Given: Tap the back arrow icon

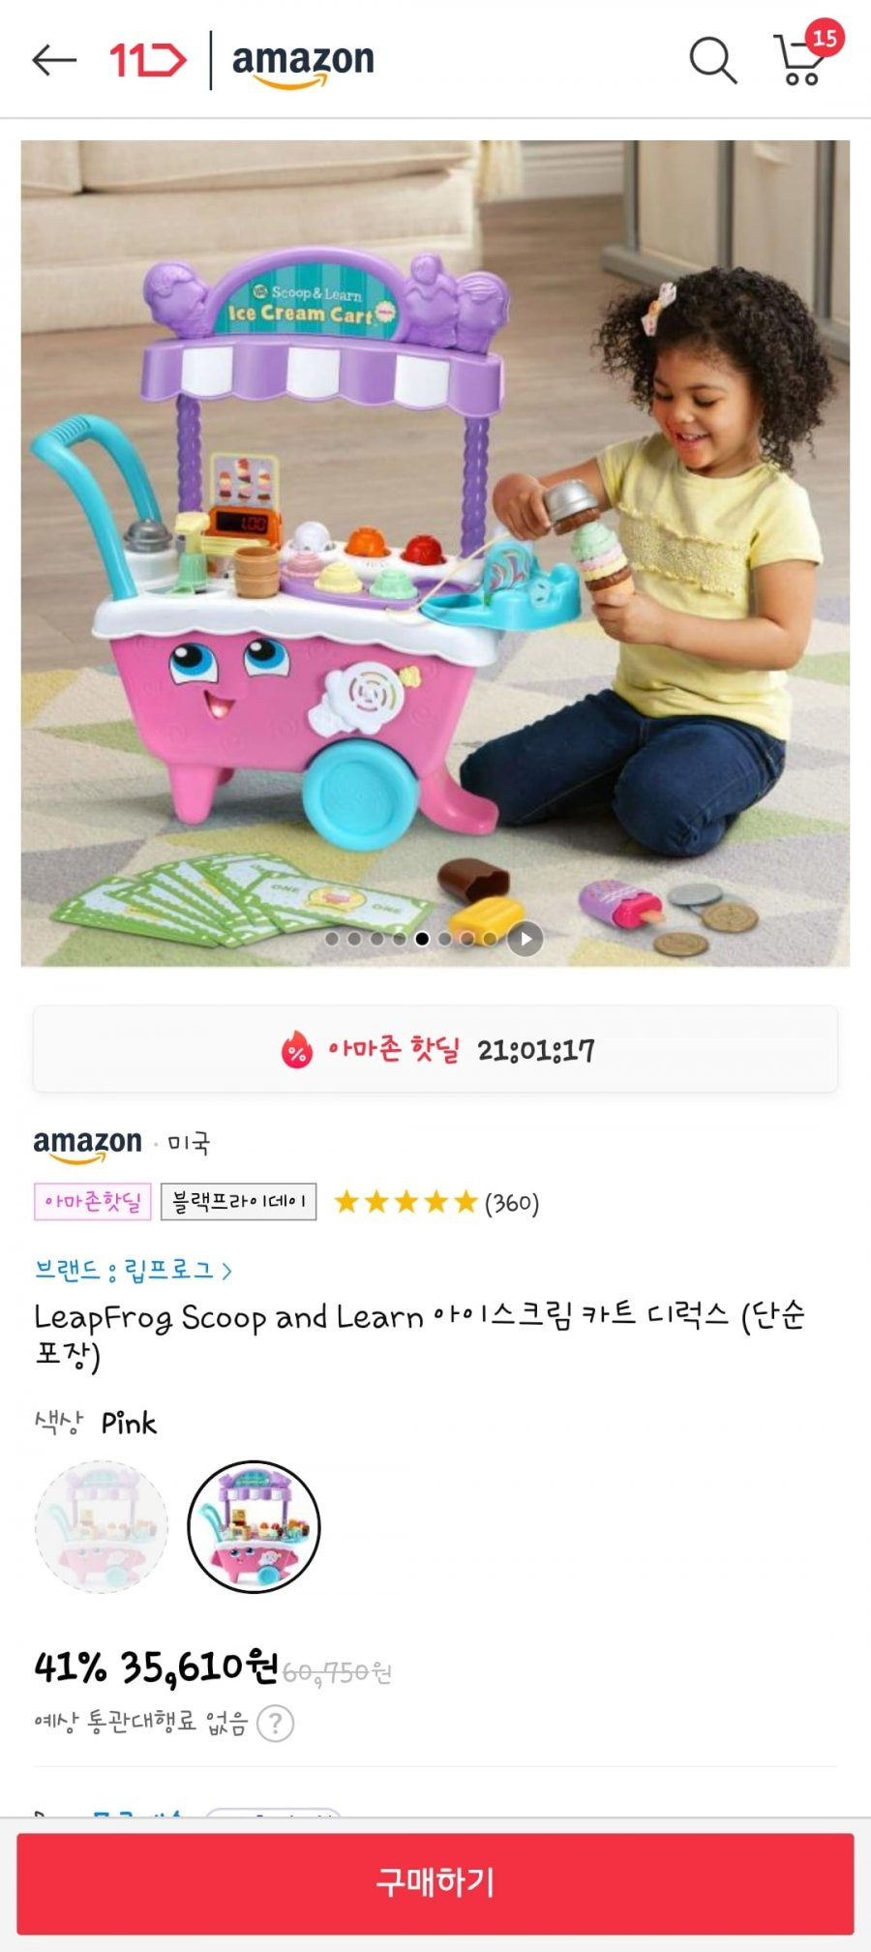Looking at the screenshot, I should click(54, 60).
